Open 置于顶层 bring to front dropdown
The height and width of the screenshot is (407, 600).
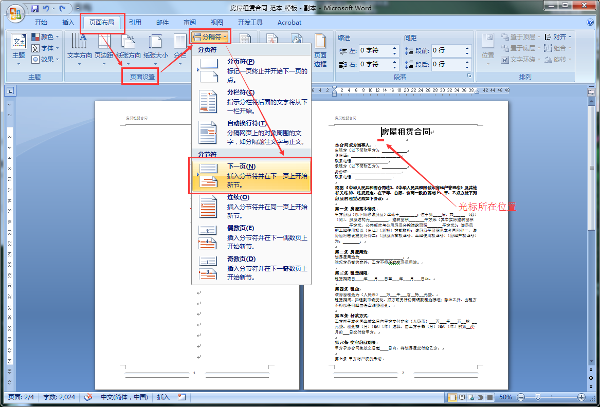[x=520, y=36]
